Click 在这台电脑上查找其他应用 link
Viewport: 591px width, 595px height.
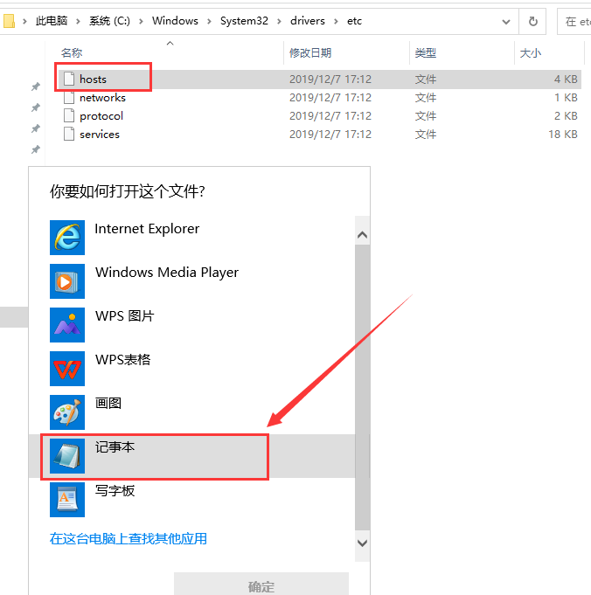pyautogui.click(x=129, y=538)
